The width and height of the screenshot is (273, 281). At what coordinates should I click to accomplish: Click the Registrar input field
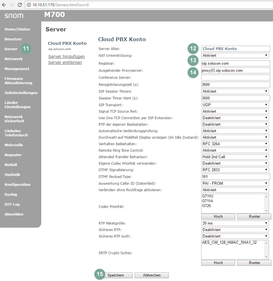coord(235,63)
